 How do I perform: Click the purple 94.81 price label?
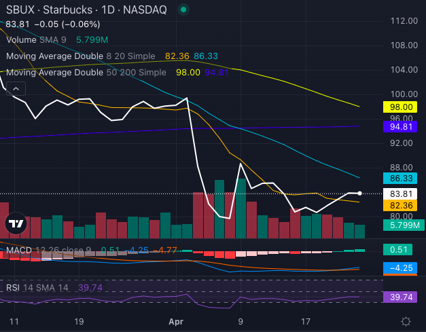[400, 127]
